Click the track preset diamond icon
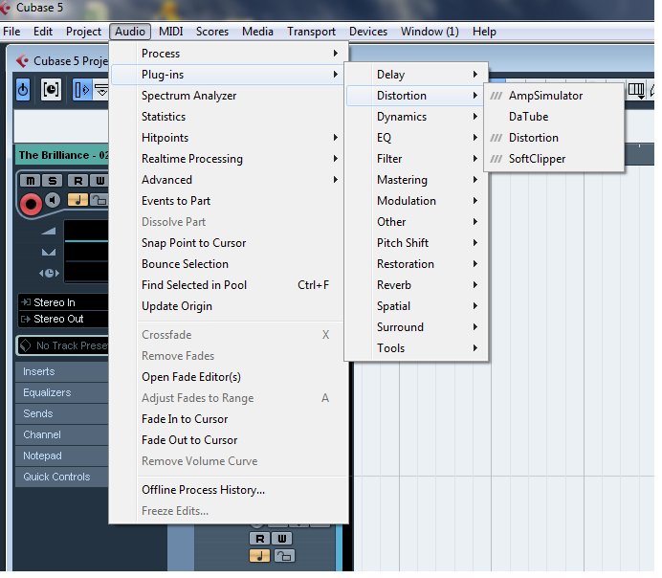662x578 pixels. pyautogui.click(x=25, y=345)
